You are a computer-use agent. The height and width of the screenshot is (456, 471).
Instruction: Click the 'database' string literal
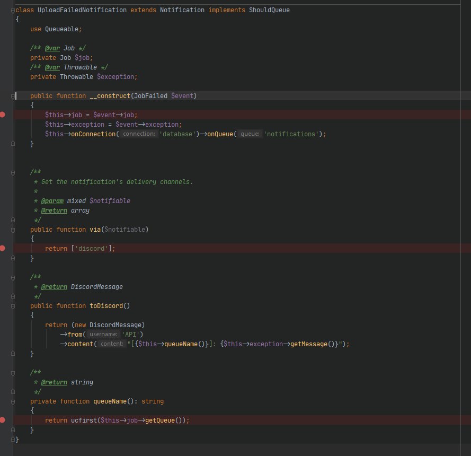point(177,134)
